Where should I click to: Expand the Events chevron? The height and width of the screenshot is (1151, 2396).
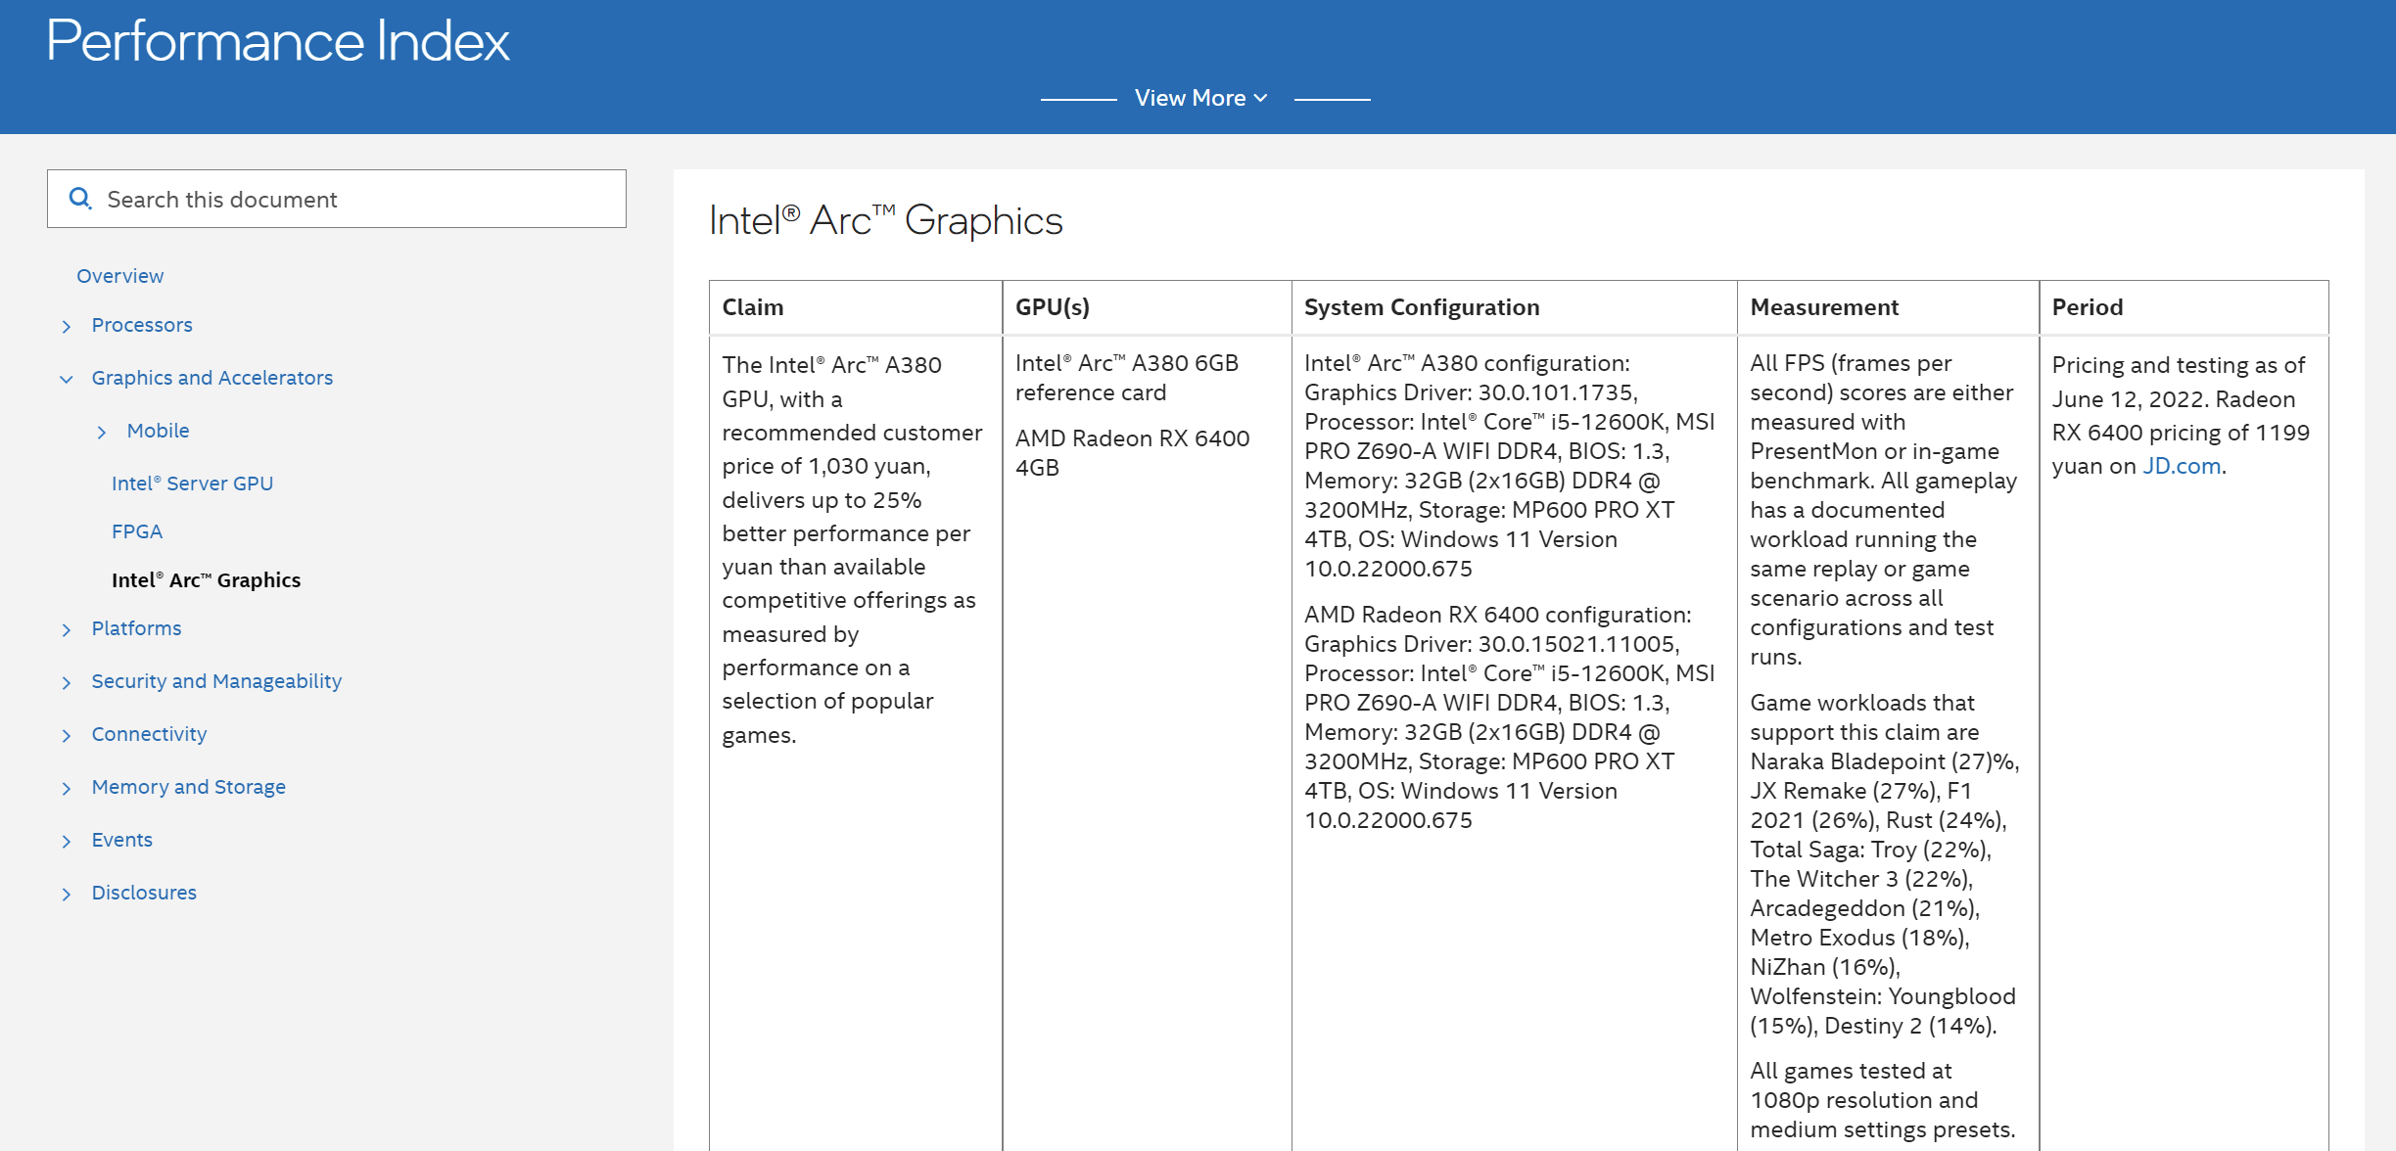click(67, 841)
